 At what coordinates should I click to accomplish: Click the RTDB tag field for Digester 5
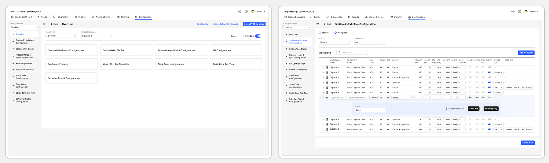(x=518, y=87)
